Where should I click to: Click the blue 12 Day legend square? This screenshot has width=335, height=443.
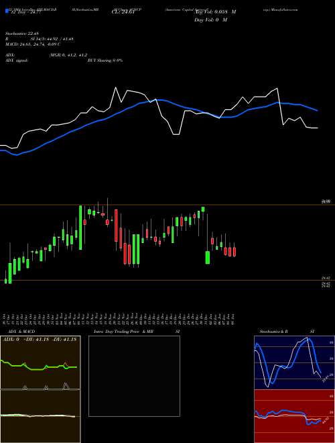(x=7, y=11)
